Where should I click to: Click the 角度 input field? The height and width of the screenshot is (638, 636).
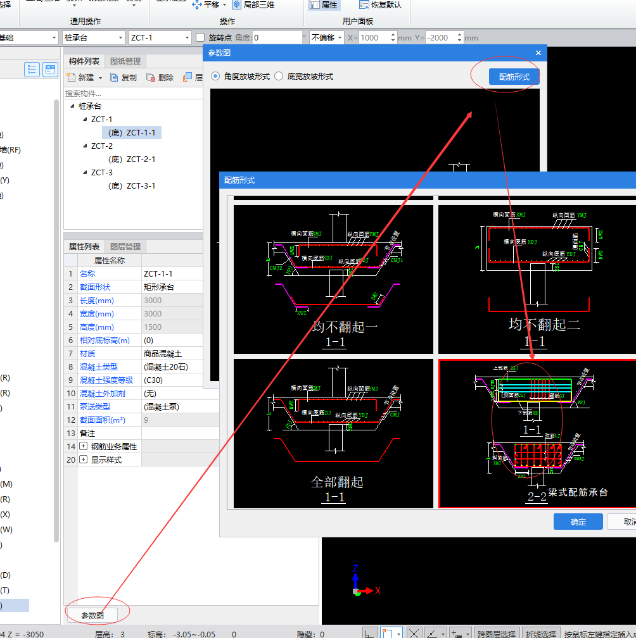[x=277, y=37]
